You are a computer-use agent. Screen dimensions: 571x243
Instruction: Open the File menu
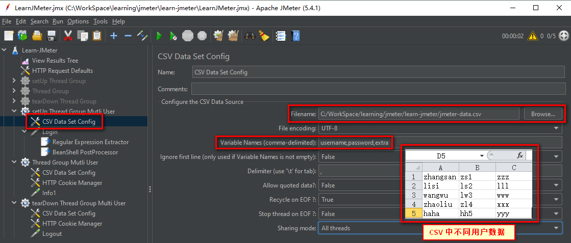coord(7,21)
